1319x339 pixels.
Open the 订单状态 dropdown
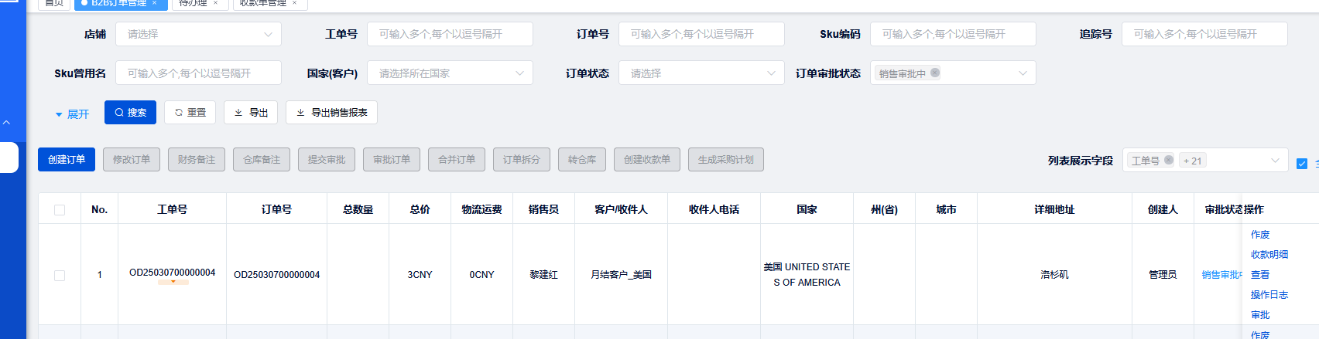[x=701, y=73]
